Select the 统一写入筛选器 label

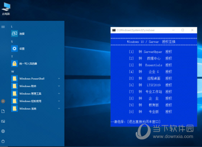(x=28, y=64)
